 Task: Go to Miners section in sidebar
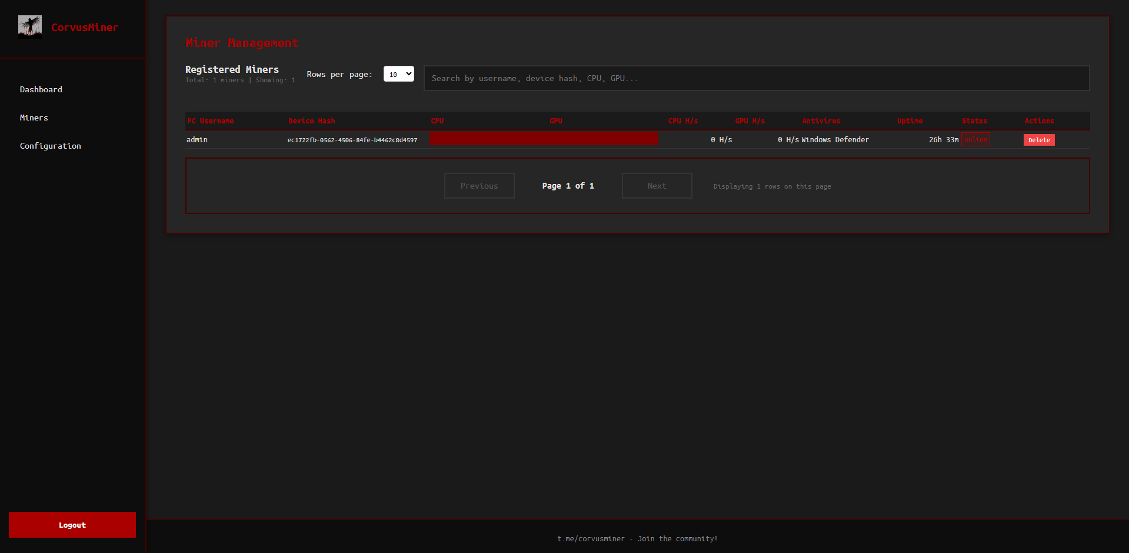(x=34, y=118)
